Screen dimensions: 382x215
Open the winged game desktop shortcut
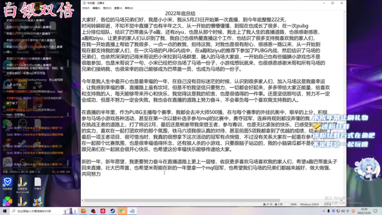coord(38,201)
